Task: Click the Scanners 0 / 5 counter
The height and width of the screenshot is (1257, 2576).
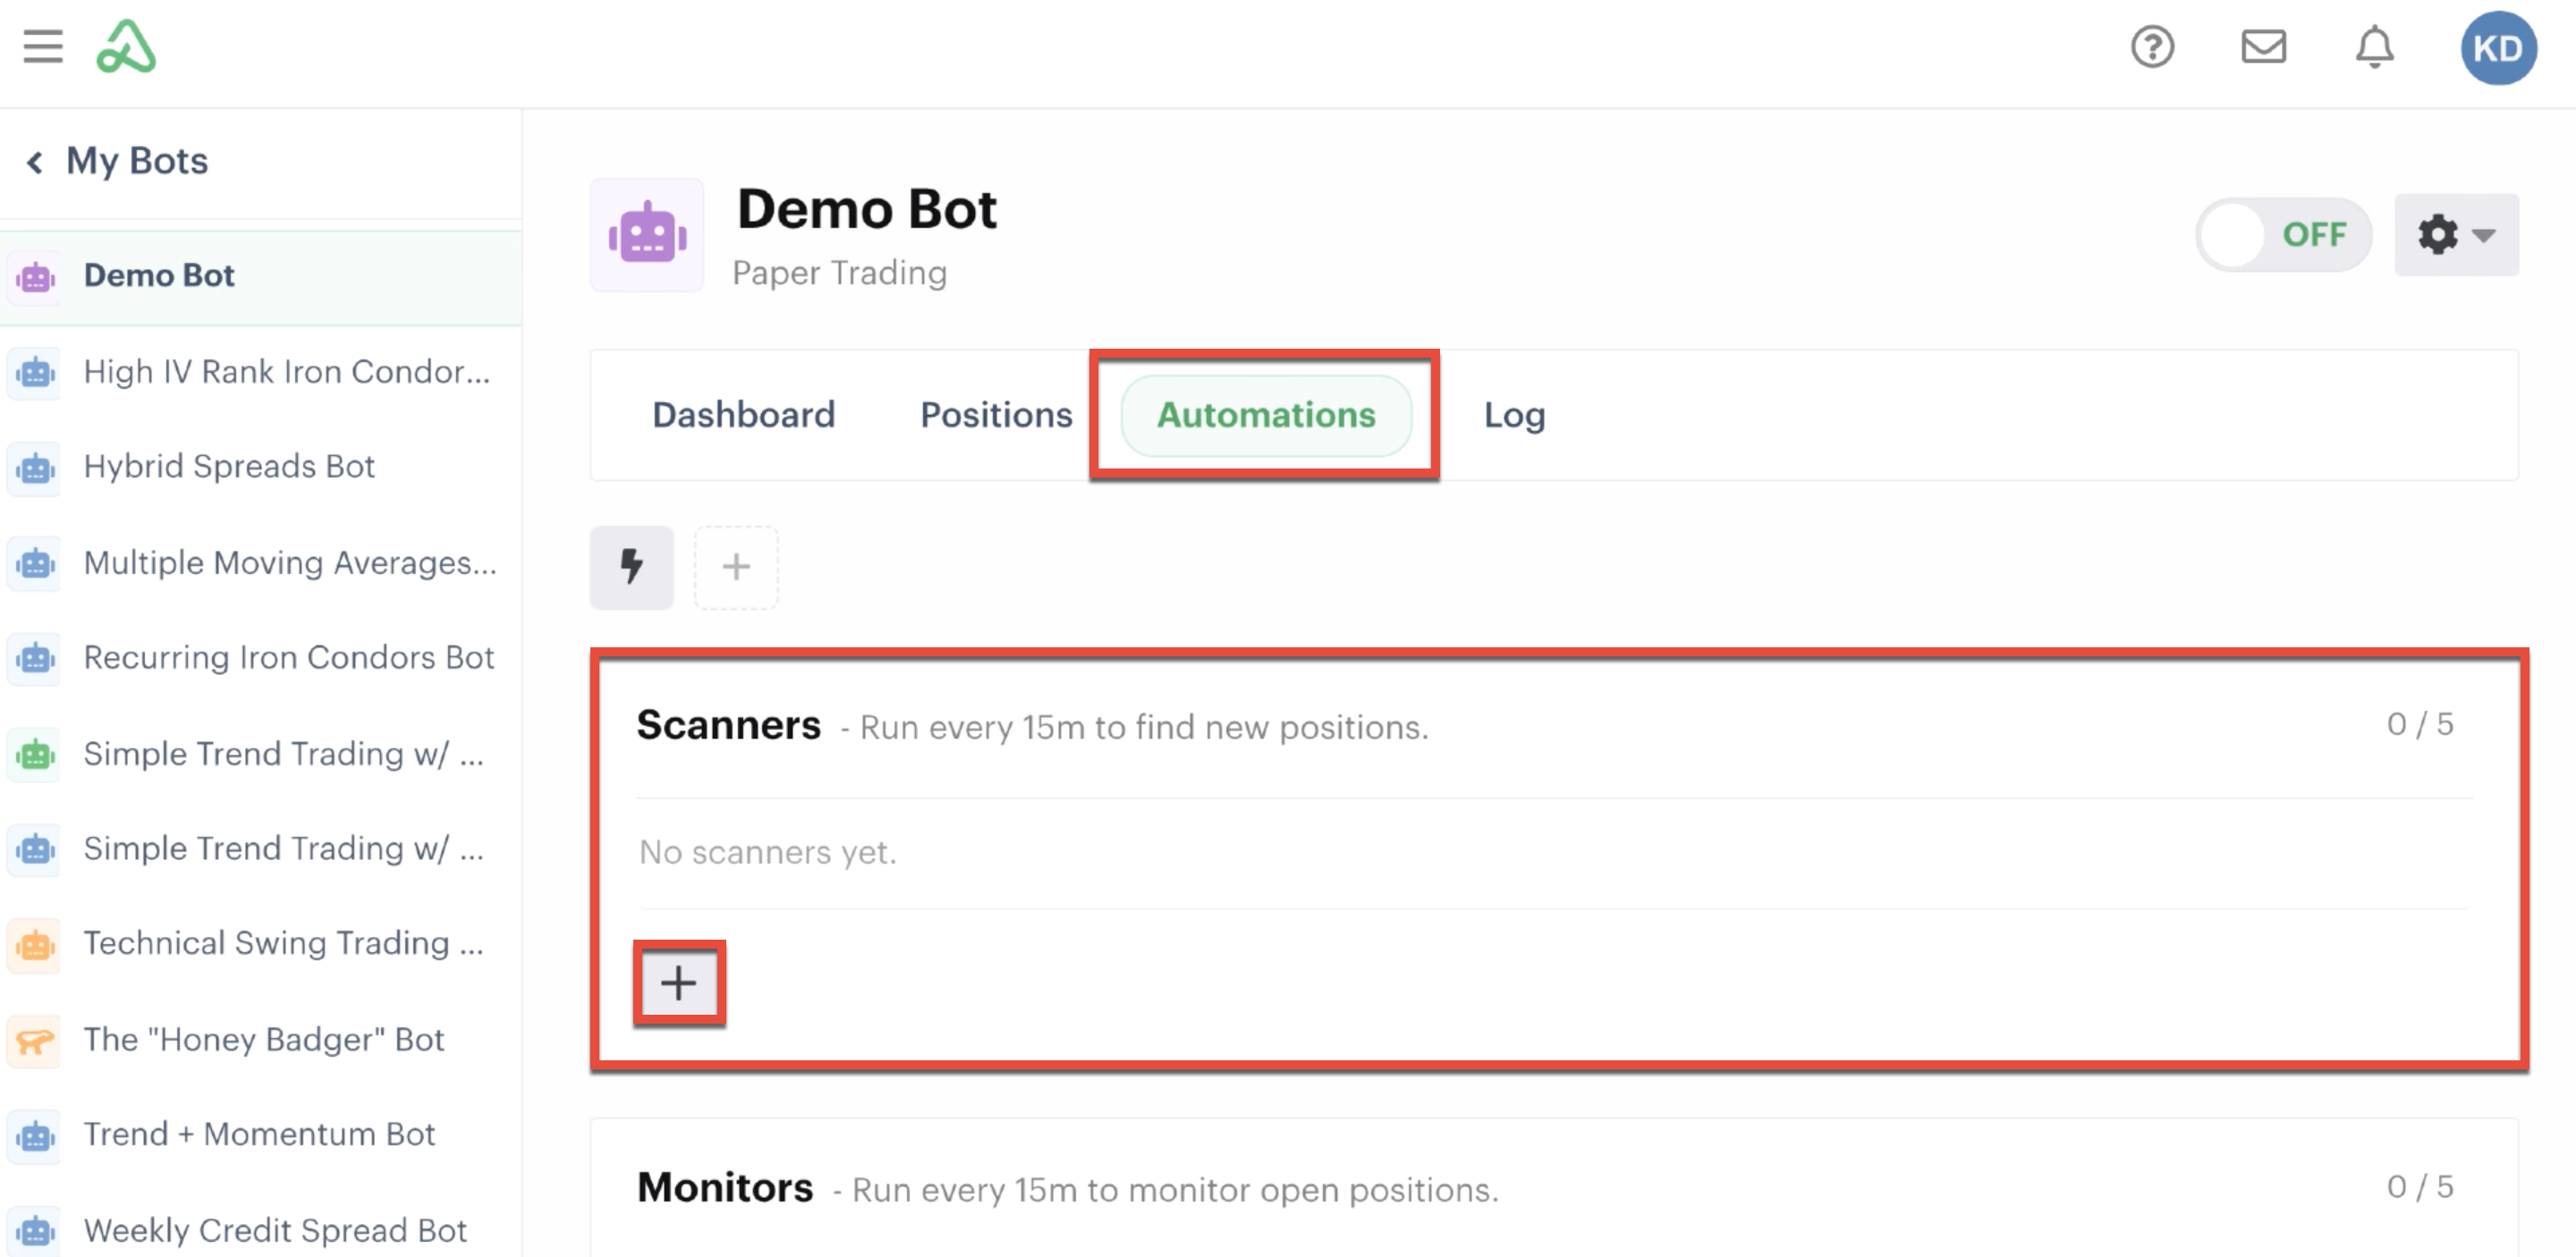Action: 2420,723
